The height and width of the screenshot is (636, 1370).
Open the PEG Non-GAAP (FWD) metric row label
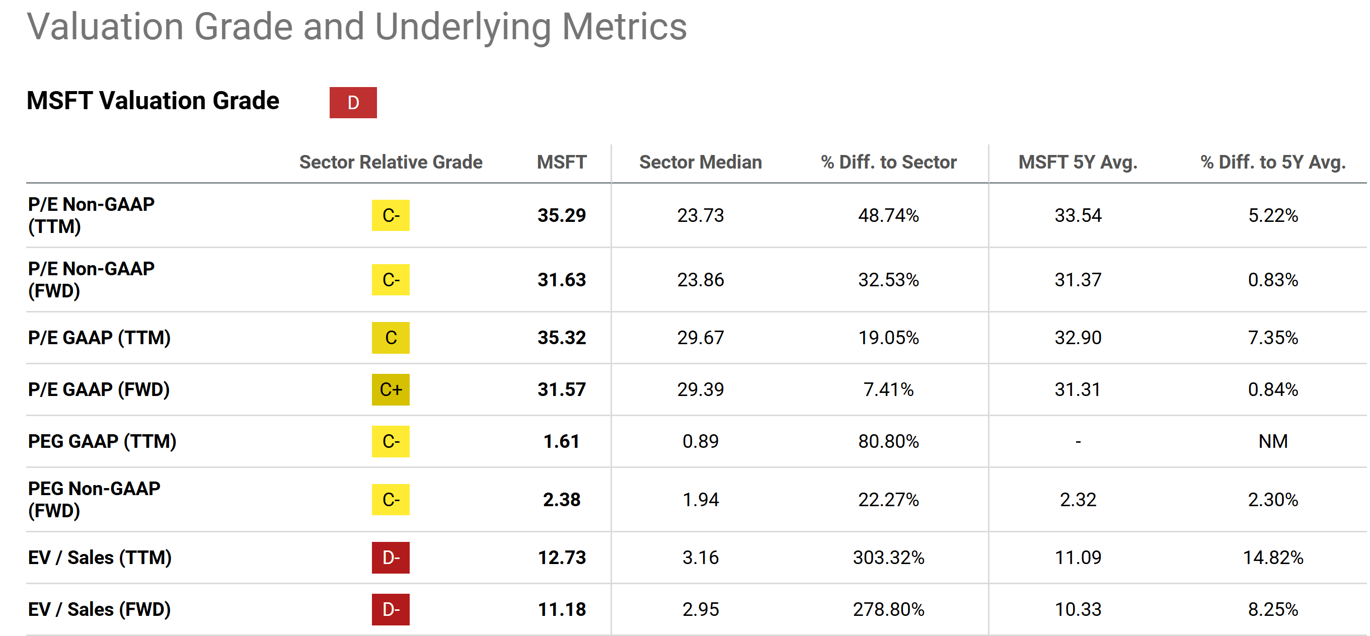(94, 499)
